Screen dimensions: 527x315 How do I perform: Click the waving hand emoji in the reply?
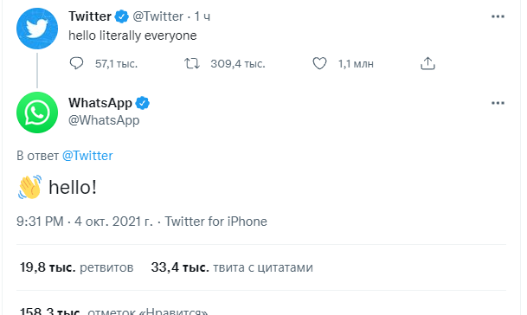pos(30,187)
